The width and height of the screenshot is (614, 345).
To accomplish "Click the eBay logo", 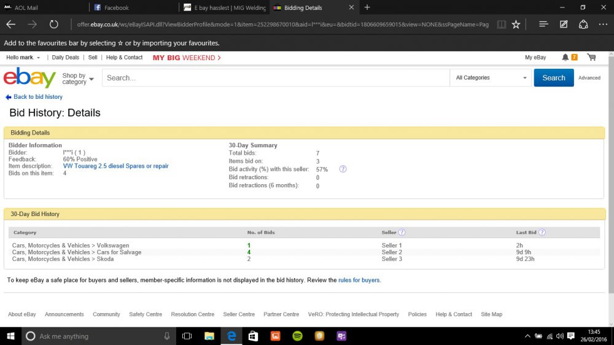I will pyautogui.click(x=29, y=77).
